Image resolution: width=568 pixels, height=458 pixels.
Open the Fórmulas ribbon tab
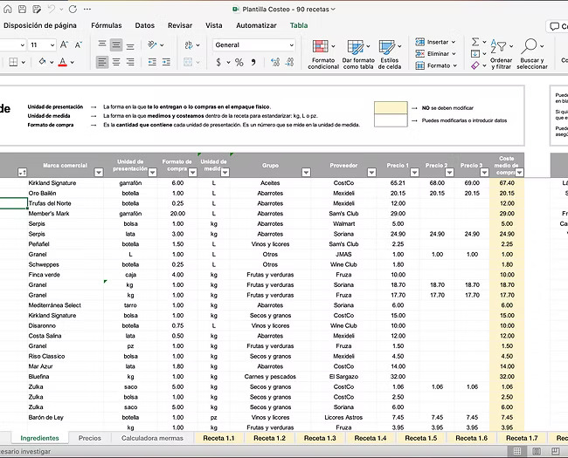click(x=107, y=26)
